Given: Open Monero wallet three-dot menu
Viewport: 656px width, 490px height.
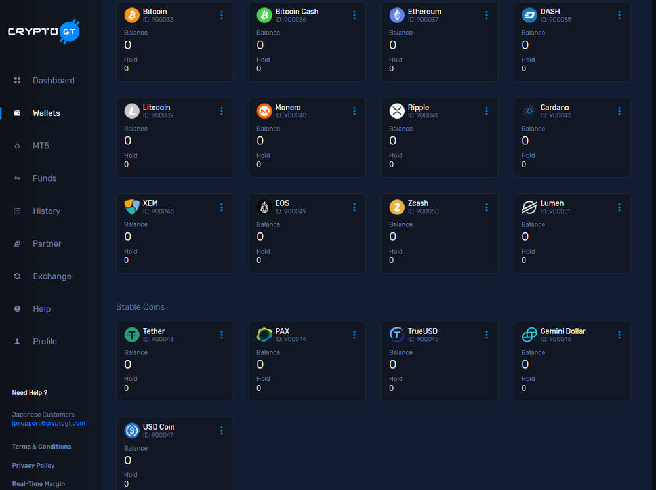Looking at the screenshot, I should (x=354, y=111).
